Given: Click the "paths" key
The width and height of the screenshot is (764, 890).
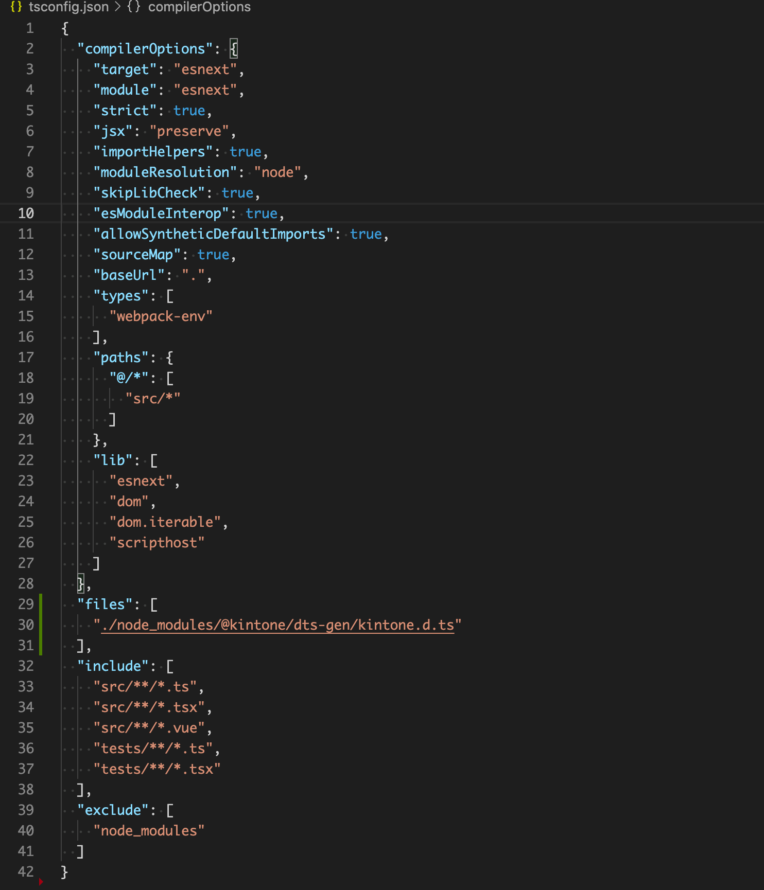Looking at the screenshot, I should point(121,358).
